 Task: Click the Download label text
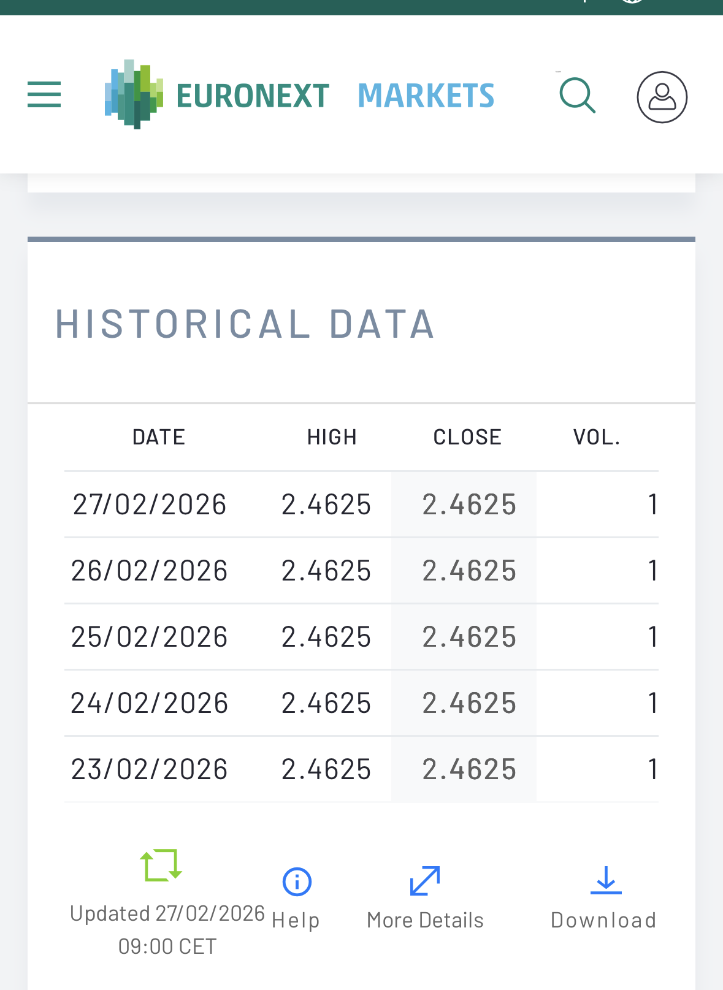[603, 920]
